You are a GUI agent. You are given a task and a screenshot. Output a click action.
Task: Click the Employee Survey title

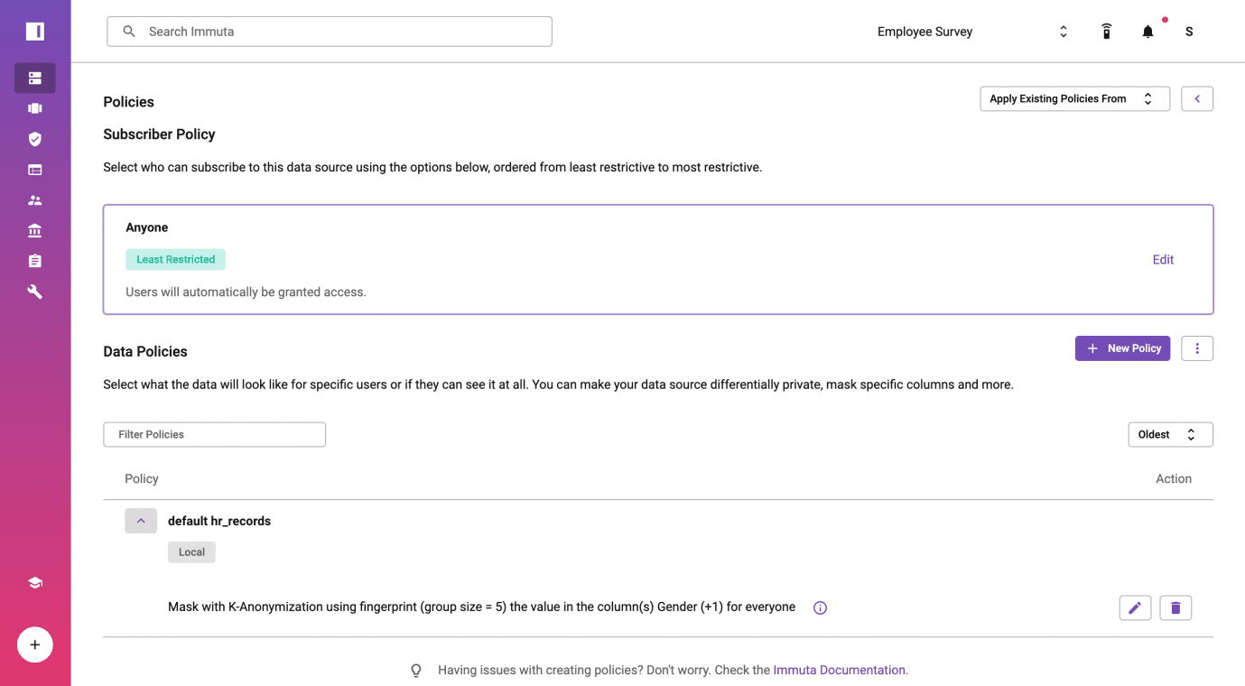(x=924, y=32)
